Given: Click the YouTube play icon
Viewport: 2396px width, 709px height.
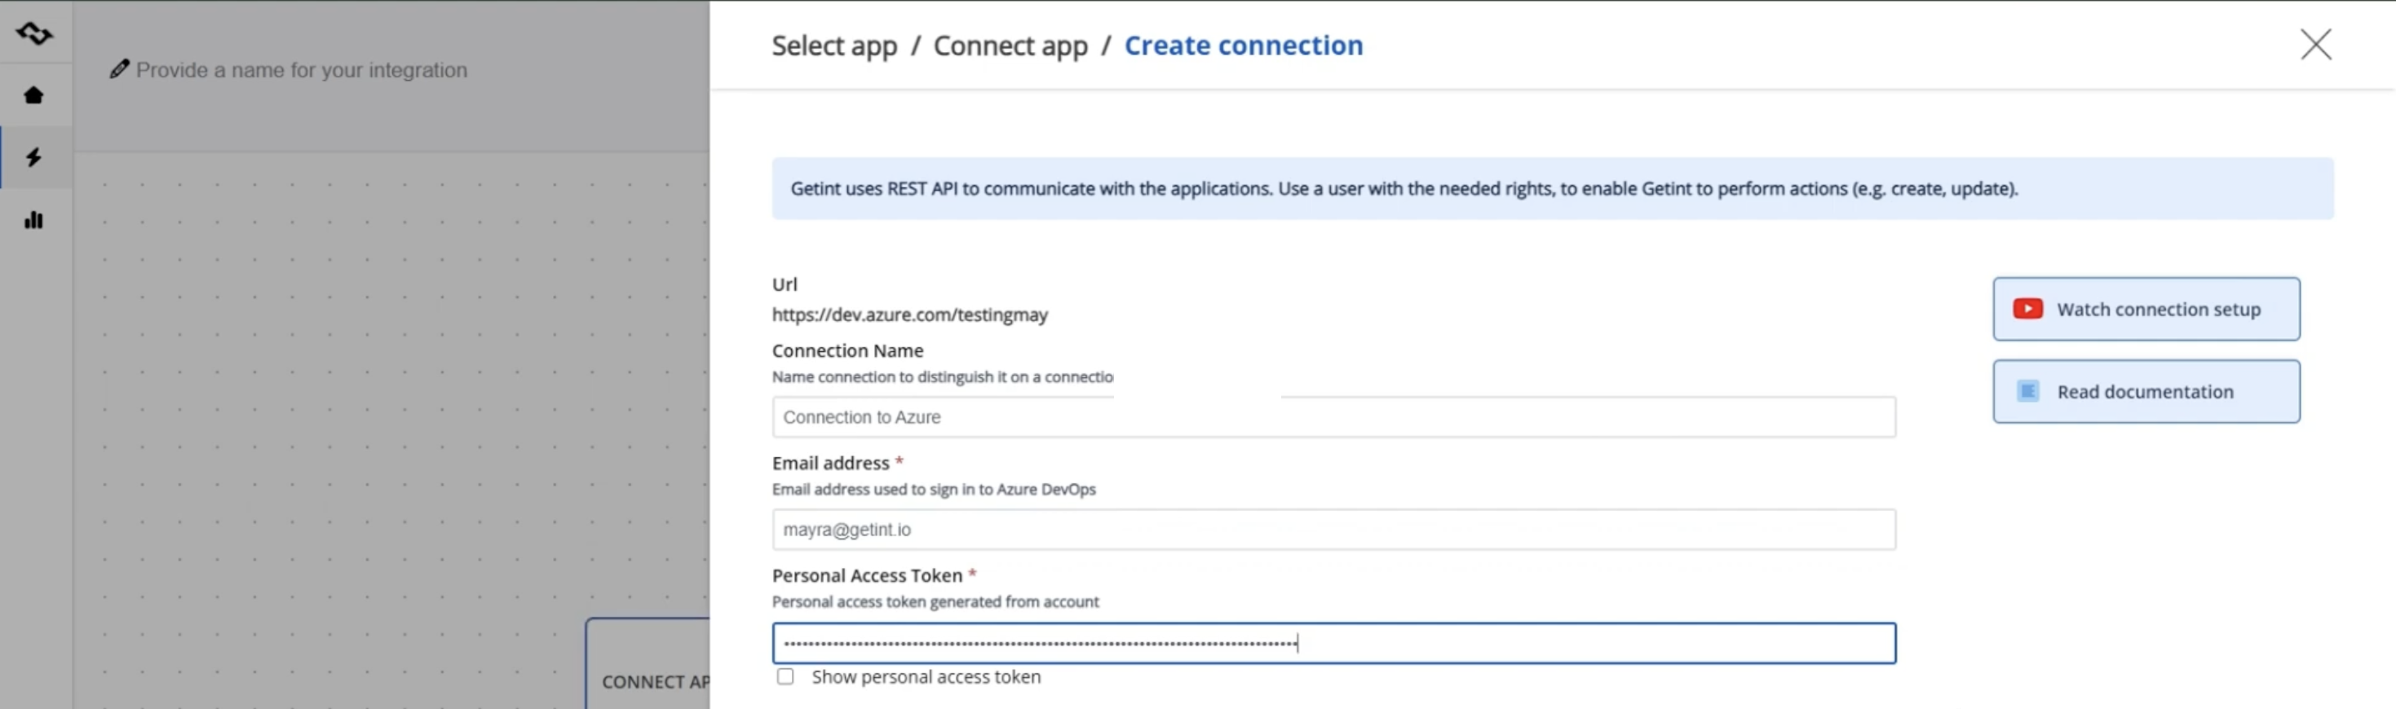Looking at the screenshot, I should coord(2027,309).
